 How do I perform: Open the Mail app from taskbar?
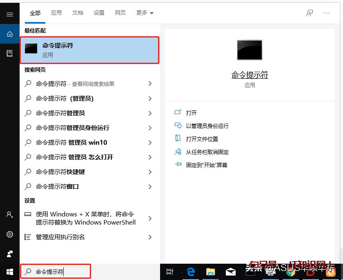[x=231, y=271]
